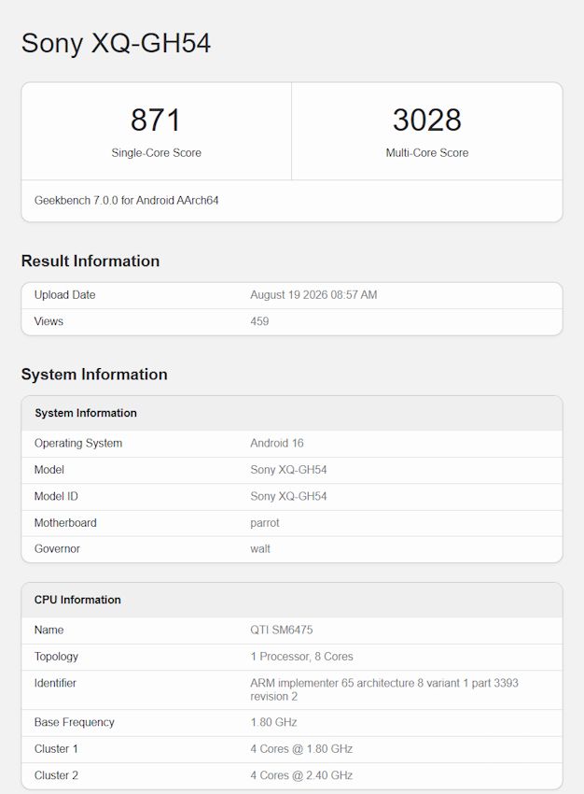Screen dimensions: 584x794
Task: Click the Cluster 2 label
Action: (x=56, y=775)
